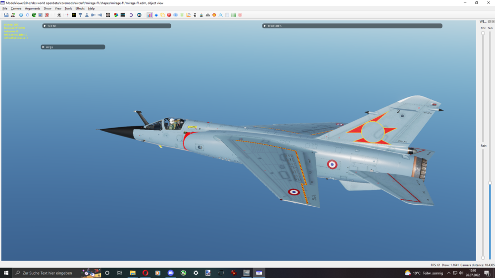Click the save floppy disk toolbar icon
The image size is (495, 278).
click(6, 15)
